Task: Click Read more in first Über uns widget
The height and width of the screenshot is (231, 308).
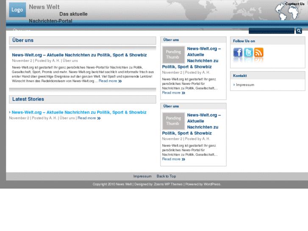Action: tap(174, 92)
